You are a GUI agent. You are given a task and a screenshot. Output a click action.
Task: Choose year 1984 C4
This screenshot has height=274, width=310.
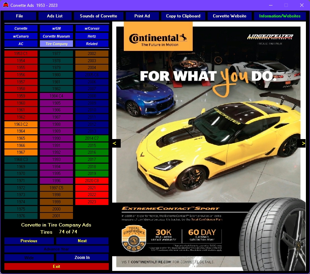tap(56, 96)
